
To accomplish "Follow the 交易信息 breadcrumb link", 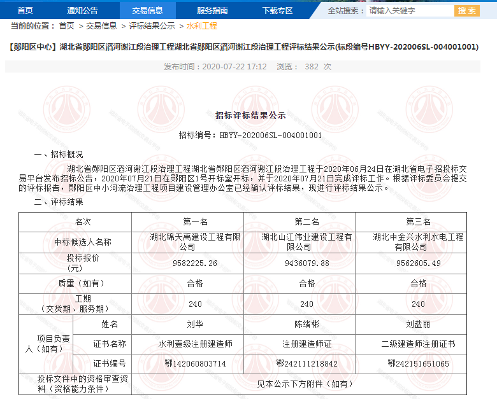I will [101, 26].
